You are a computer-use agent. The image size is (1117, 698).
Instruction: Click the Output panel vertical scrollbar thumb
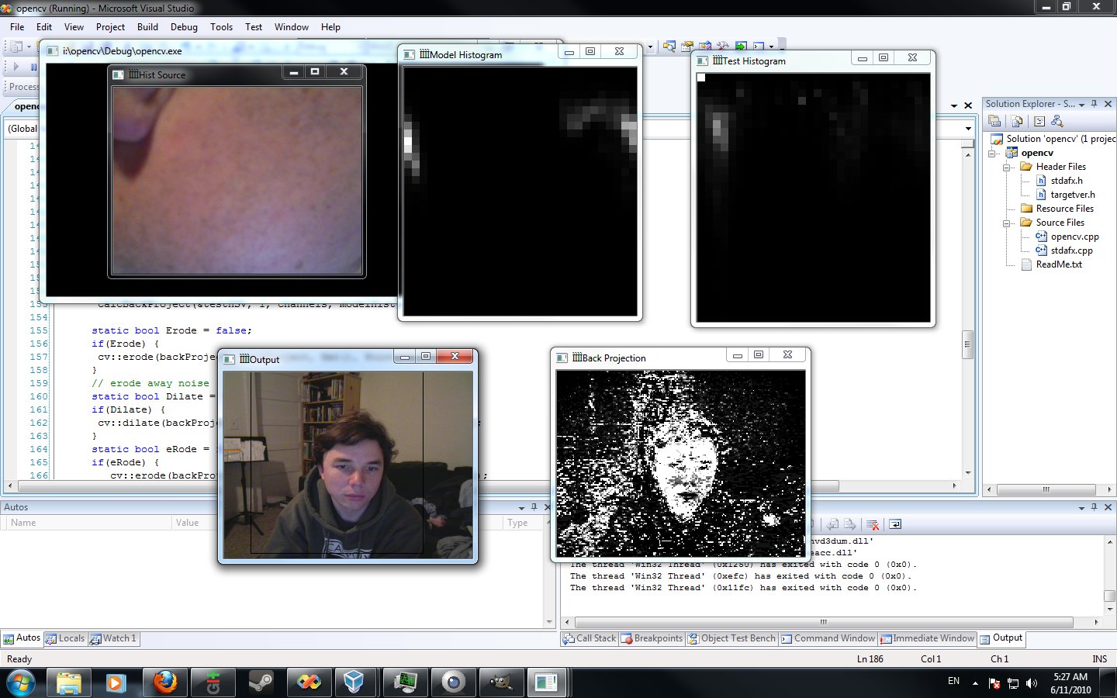[x=1110, y=596]
